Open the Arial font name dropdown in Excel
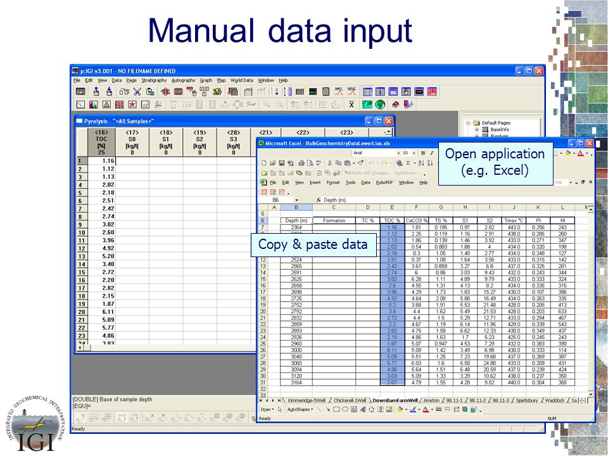 pyautogui.click(x=398, y=153)
